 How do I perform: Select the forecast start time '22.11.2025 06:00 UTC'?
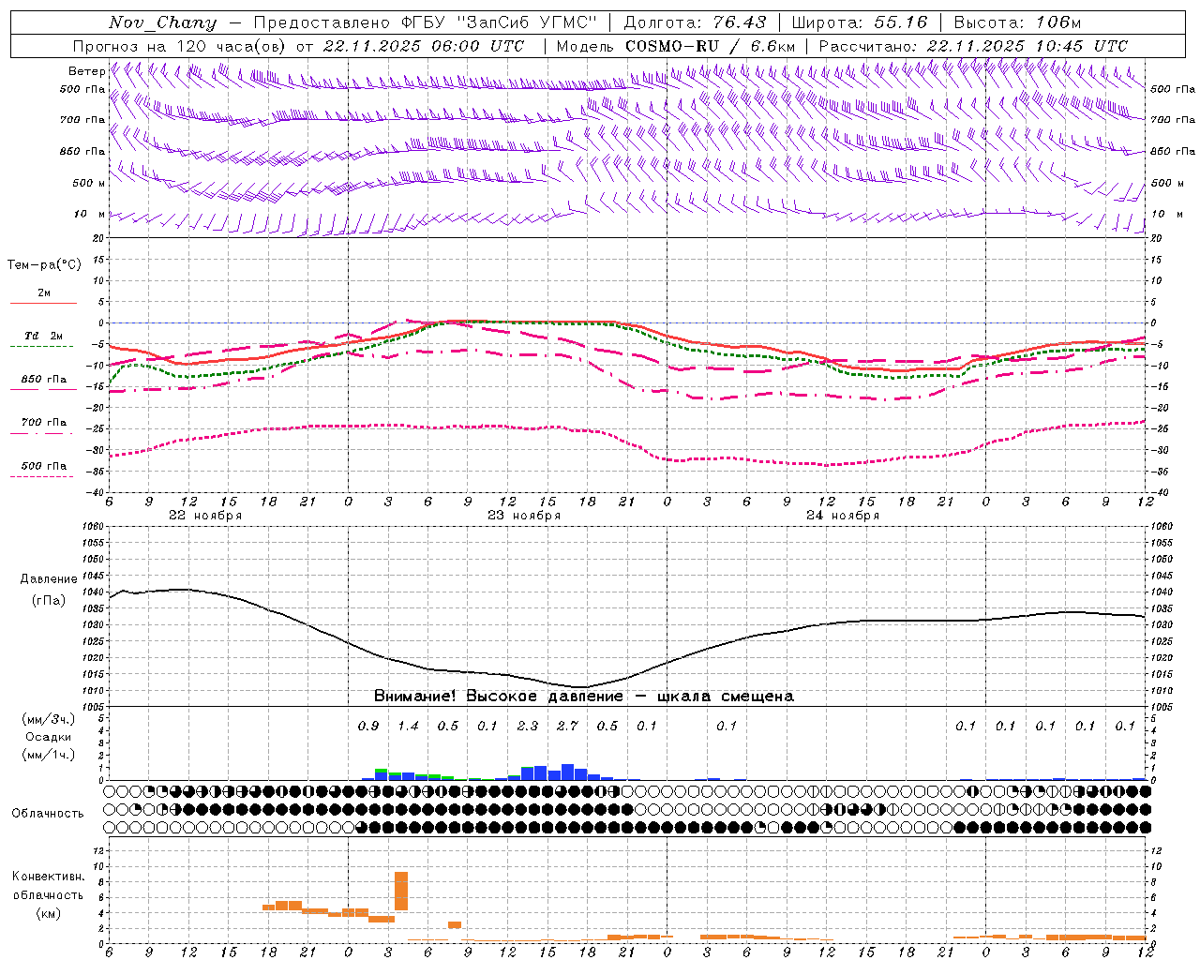click(x=423, y=46)
